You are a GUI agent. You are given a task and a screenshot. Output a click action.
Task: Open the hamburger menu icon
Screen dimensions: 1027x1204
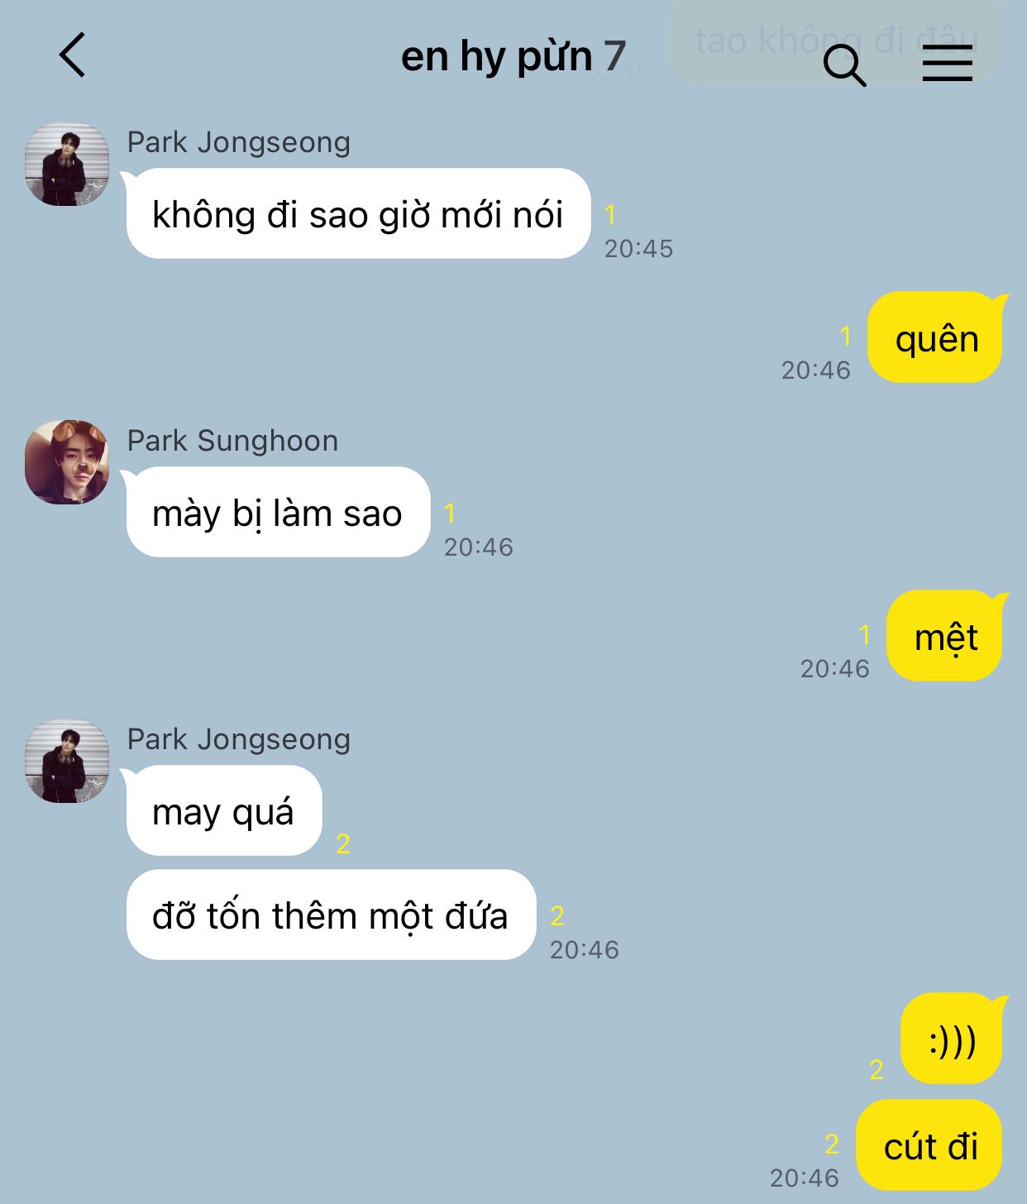[x=948, y=63]
